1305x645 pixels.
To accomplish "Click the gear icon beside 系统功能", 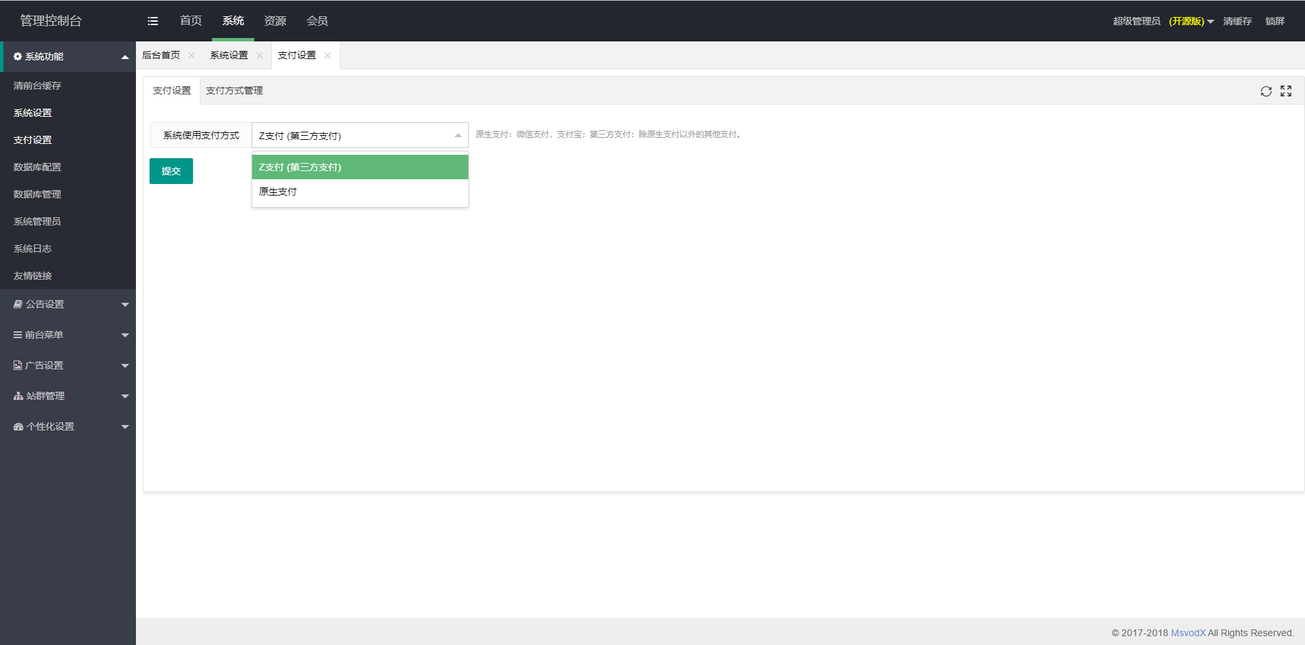I will 18,56.
